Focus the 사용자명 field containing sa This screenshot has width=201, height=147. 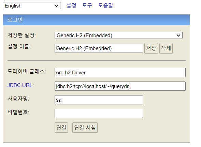[99, 100]
